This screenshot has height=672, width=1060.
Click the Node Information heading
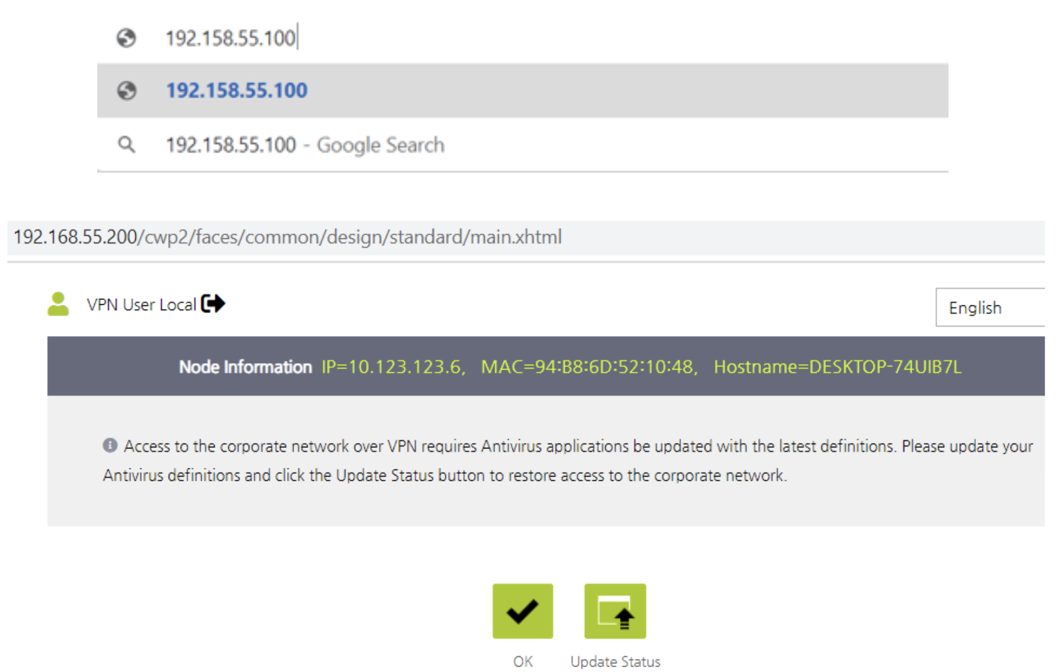(x=245, y=367)
